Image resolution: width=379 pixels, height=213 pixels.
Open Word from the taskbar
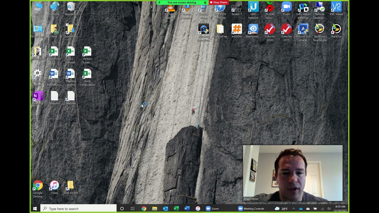click(x=187, y=209)
